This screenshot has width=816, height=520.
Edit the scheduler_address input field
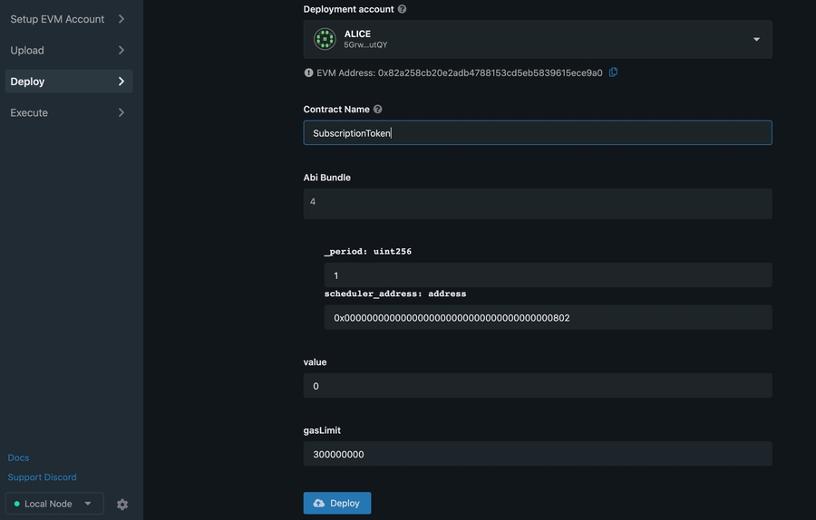[547, 318]
